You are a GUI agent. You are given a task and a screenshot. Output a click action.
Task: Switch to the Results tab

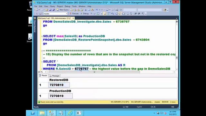[x=43, y=76]
